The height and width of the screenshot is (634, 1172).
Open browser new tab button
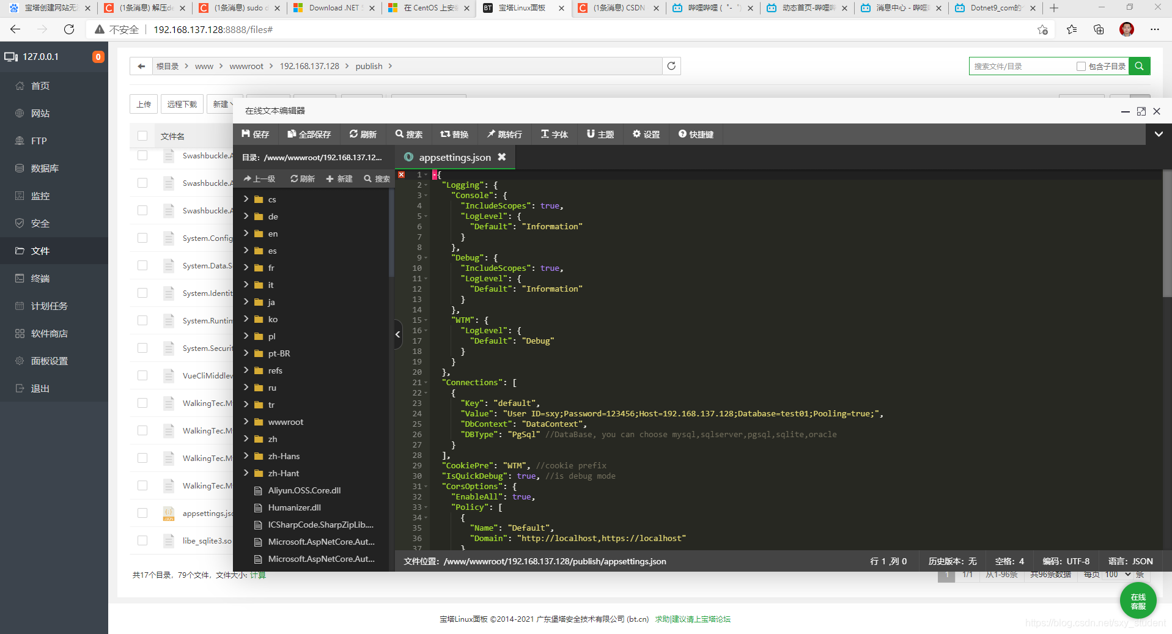click(x=1054, y=8)
